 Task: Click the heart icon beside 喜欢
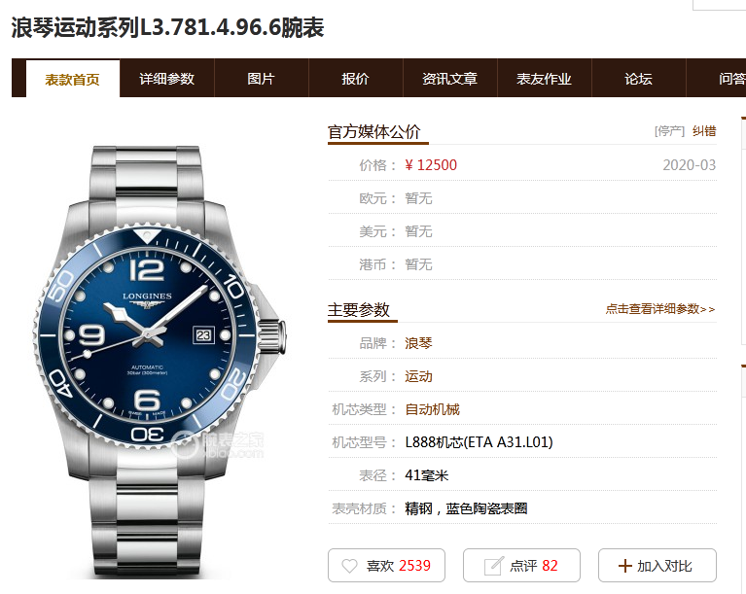[350, 566]
